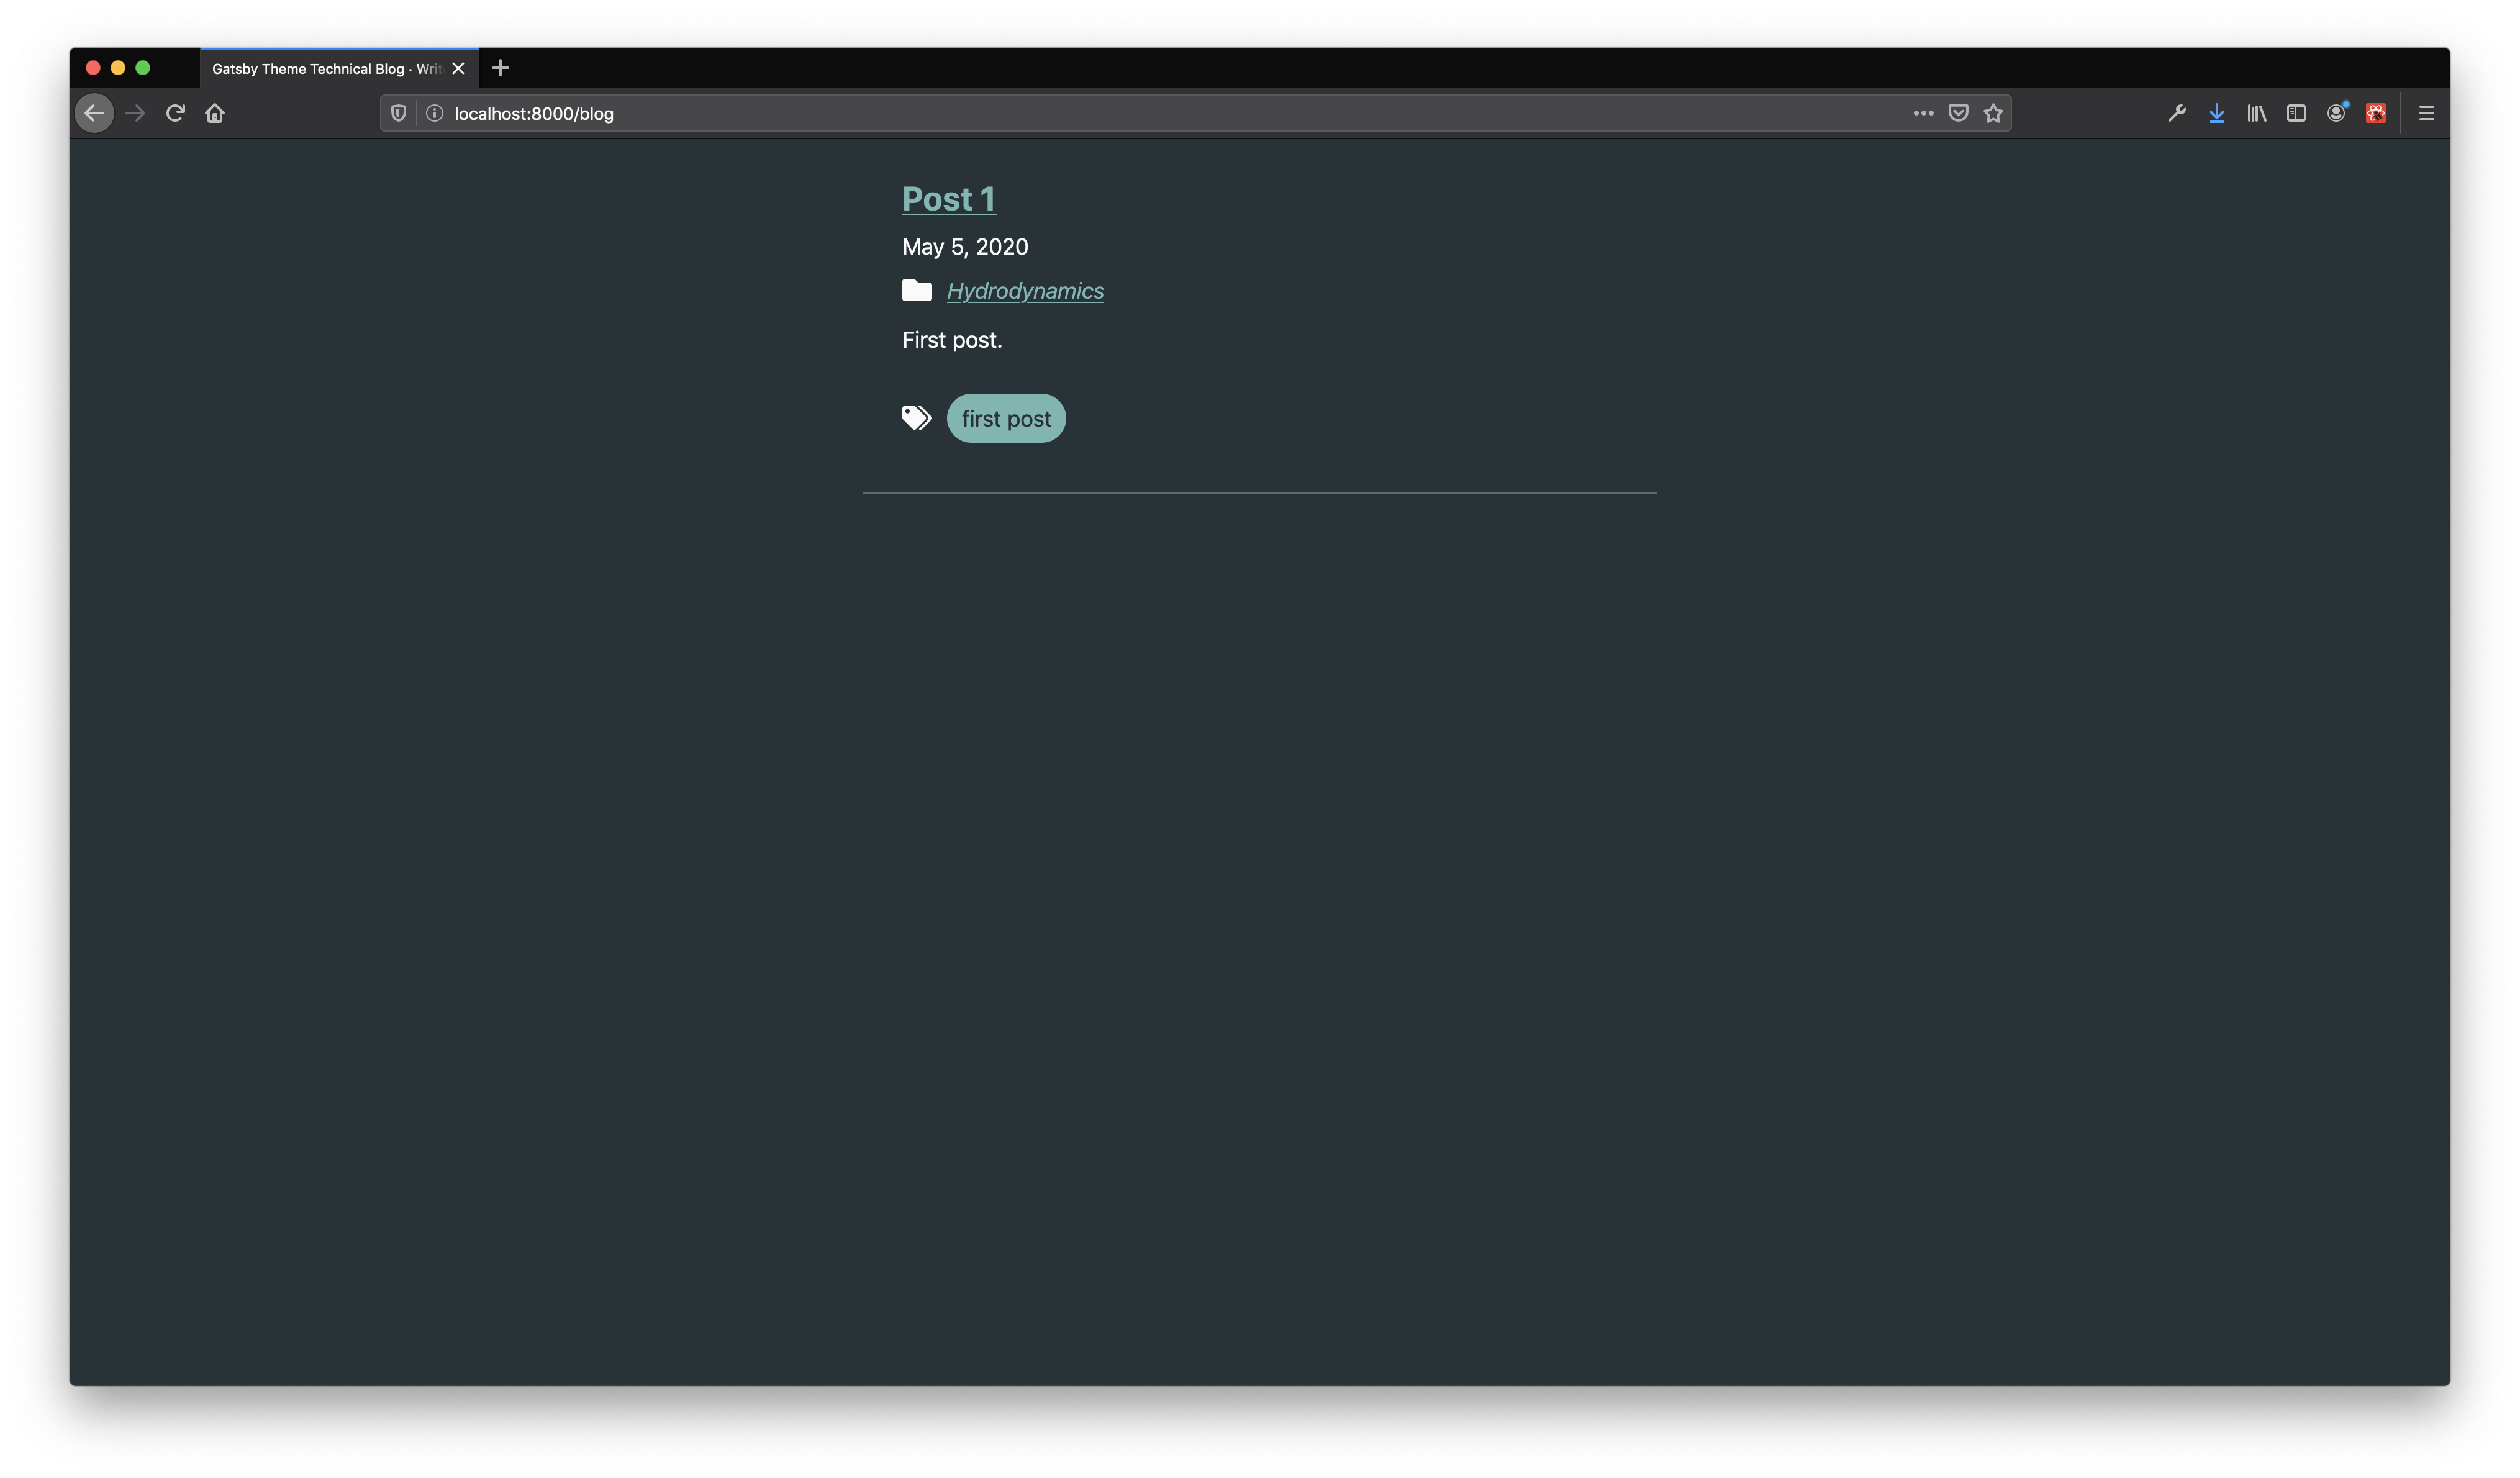Image resolution: width=2520 pixels, height=1478 pixels.
Task: Go to the browser home page
Action: [x=215, y=113]
